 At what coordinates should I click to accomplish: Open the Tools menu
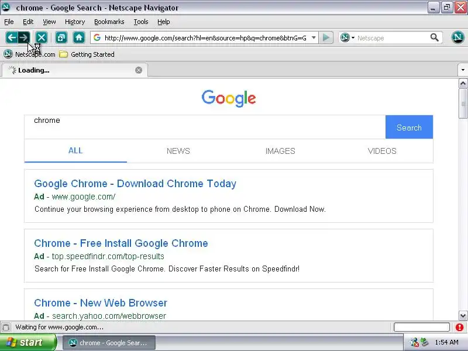pos(141,22)
